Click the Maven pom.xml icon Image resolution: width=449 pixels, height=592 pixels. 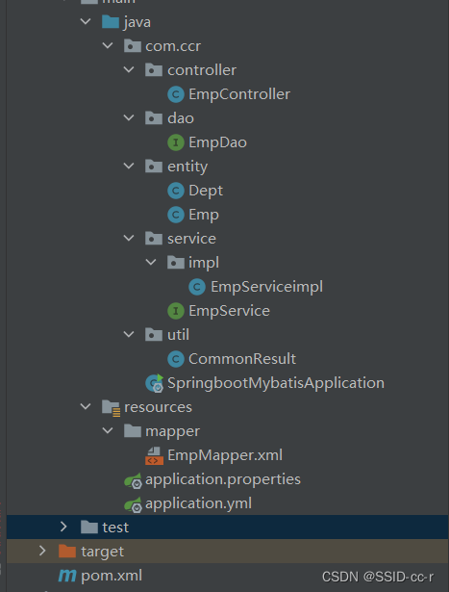[x=67, y=576]
